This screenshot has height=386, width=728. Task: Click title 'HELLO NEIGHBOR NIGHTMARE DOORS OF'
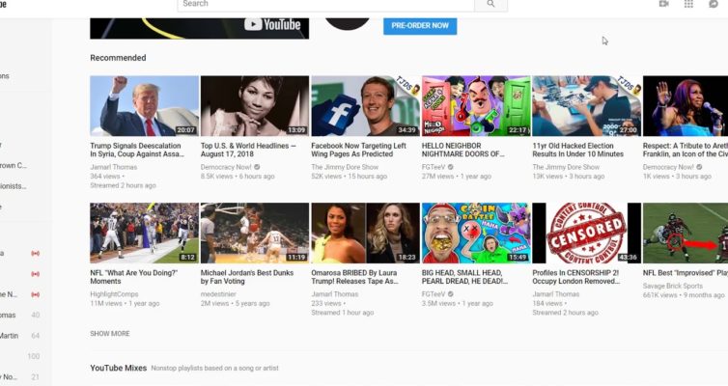tap(462, 150)
